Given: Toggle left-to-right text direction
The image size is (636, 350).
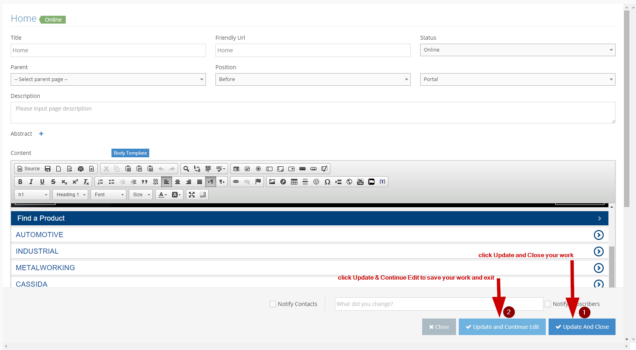Looking at the screenshot, I should (211, 182).
